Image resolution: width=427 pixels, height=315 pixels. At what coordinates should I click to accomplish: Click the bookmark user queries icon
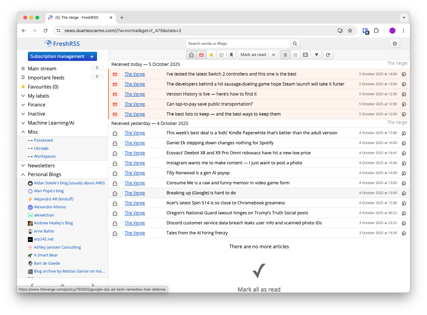point(231,55)
